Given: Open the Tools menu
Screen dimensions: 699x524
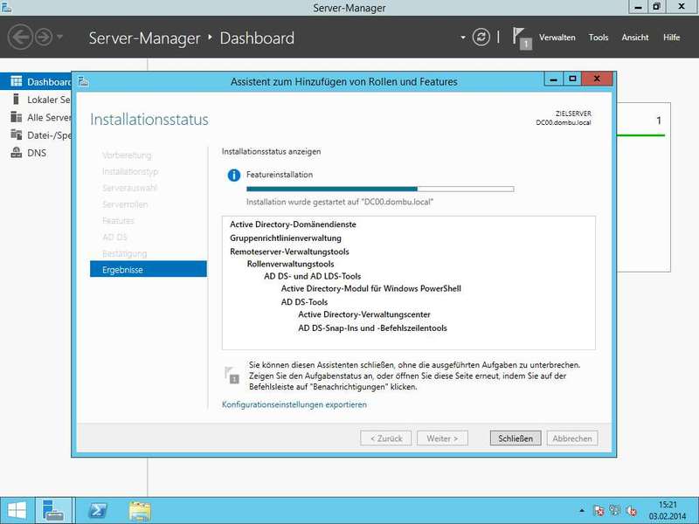Looking at the screenshot, I should [598, 38].
